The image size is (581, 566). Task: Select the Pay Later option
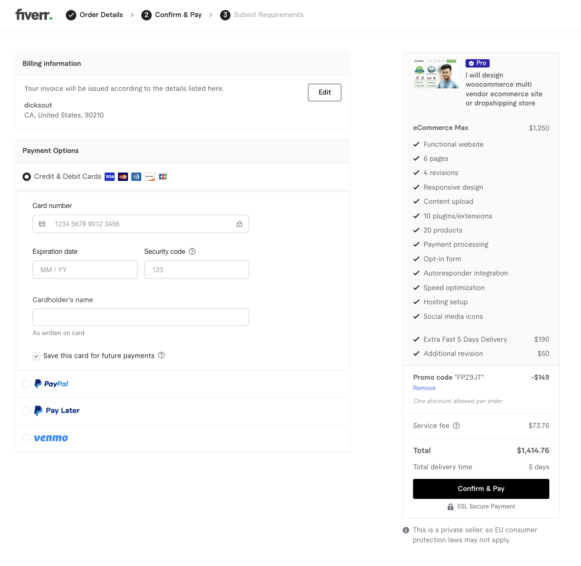27,411
